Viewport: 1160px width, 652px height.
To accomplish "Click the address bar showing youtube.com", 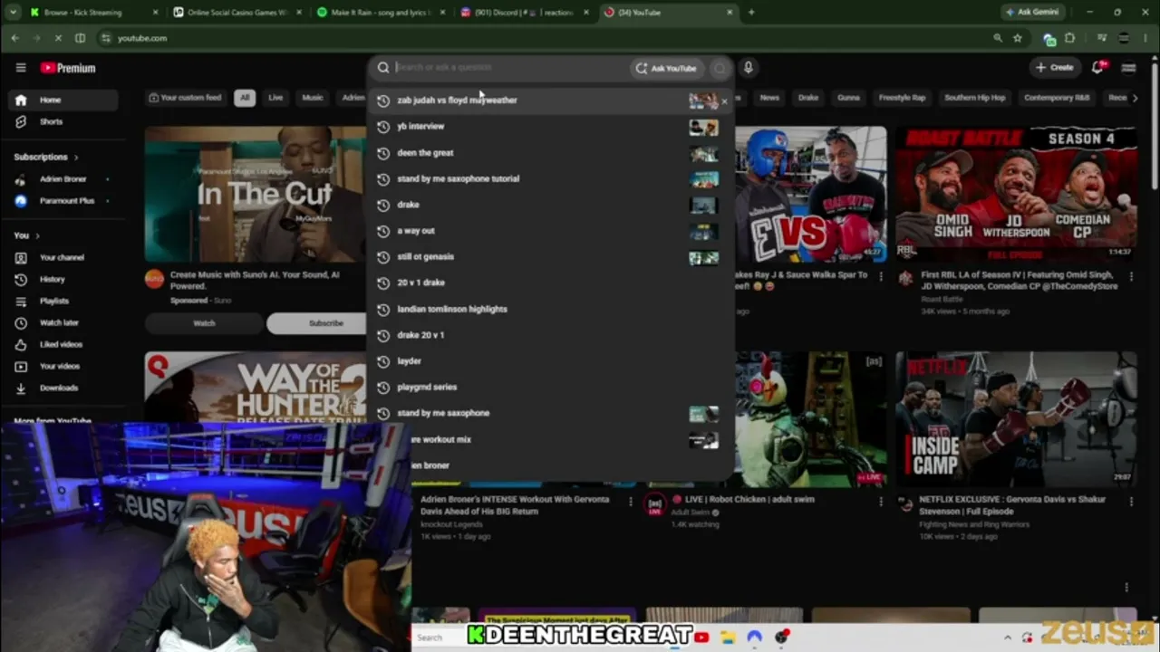I will tap(544, 38).
